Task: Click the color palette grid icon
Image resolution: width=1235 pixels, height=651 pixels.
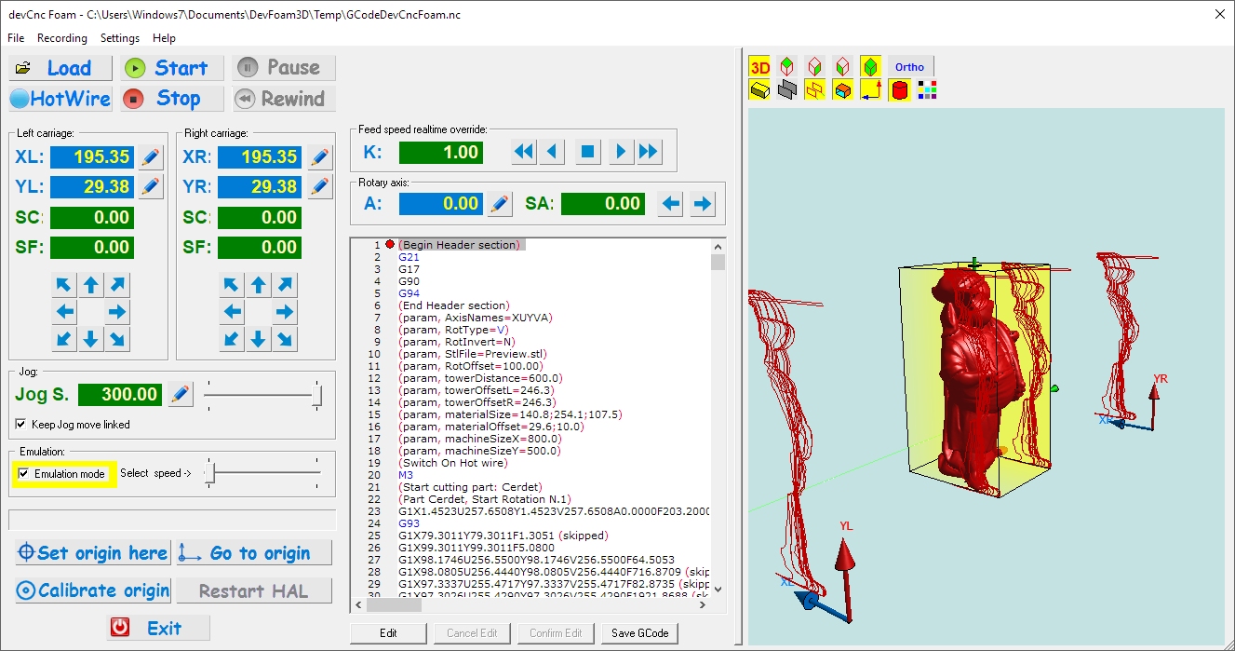Action: (926, 90)
